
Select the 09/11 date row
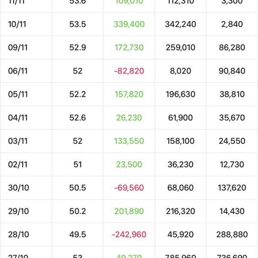tap(129, 48)
